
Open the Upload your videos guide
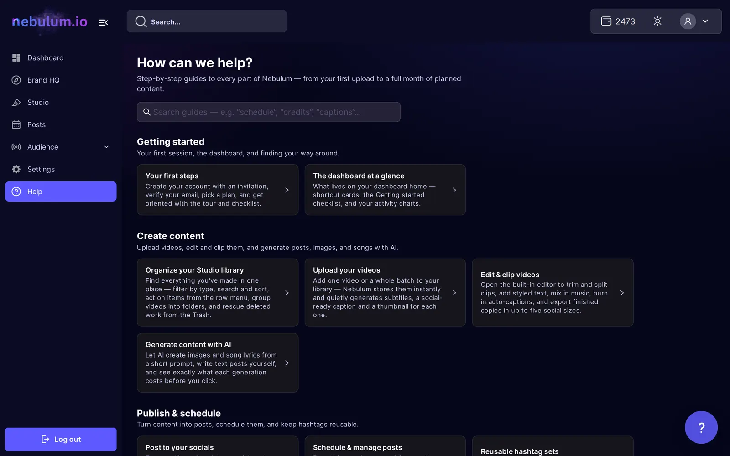pyautogui.click(x=385, y=293)
